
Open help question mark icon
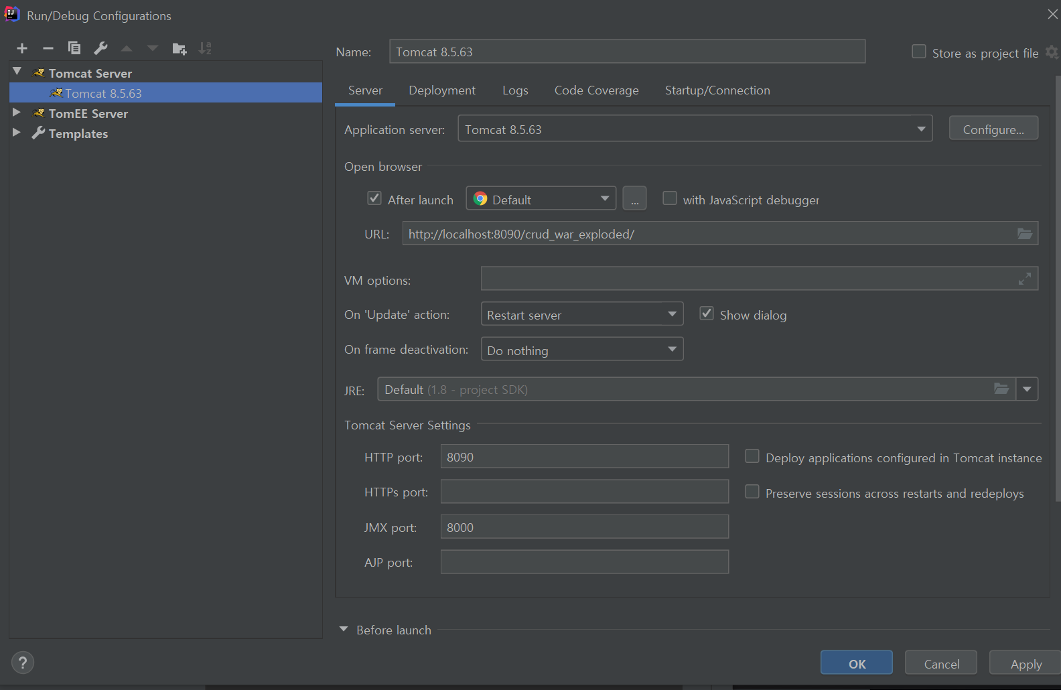[23, 663]
